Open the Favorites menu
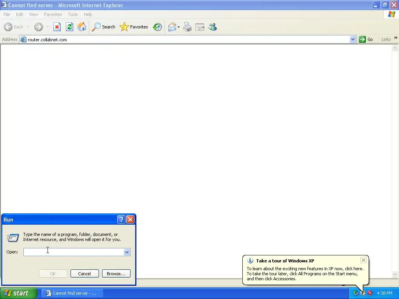399x299 pixels. (x=53, y=14)
